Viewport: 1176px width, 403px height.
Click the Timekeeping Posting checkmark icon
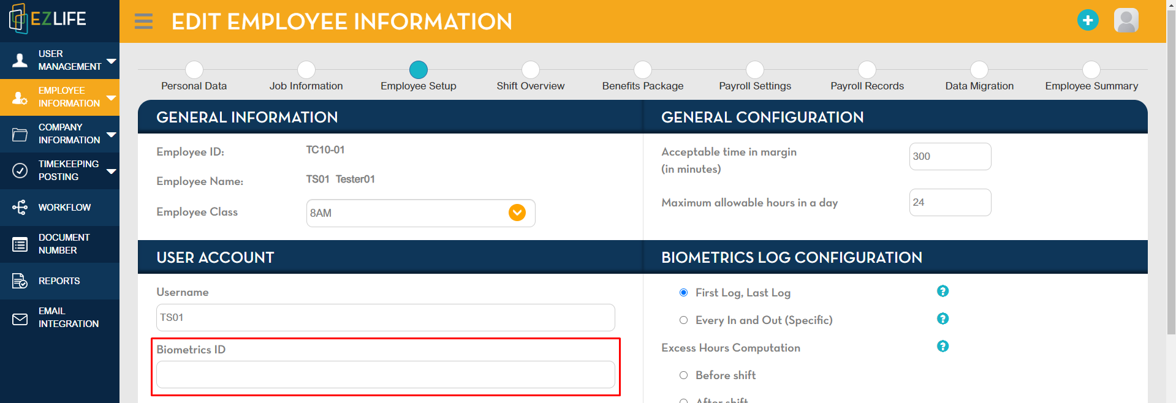[x=20, y=170]
